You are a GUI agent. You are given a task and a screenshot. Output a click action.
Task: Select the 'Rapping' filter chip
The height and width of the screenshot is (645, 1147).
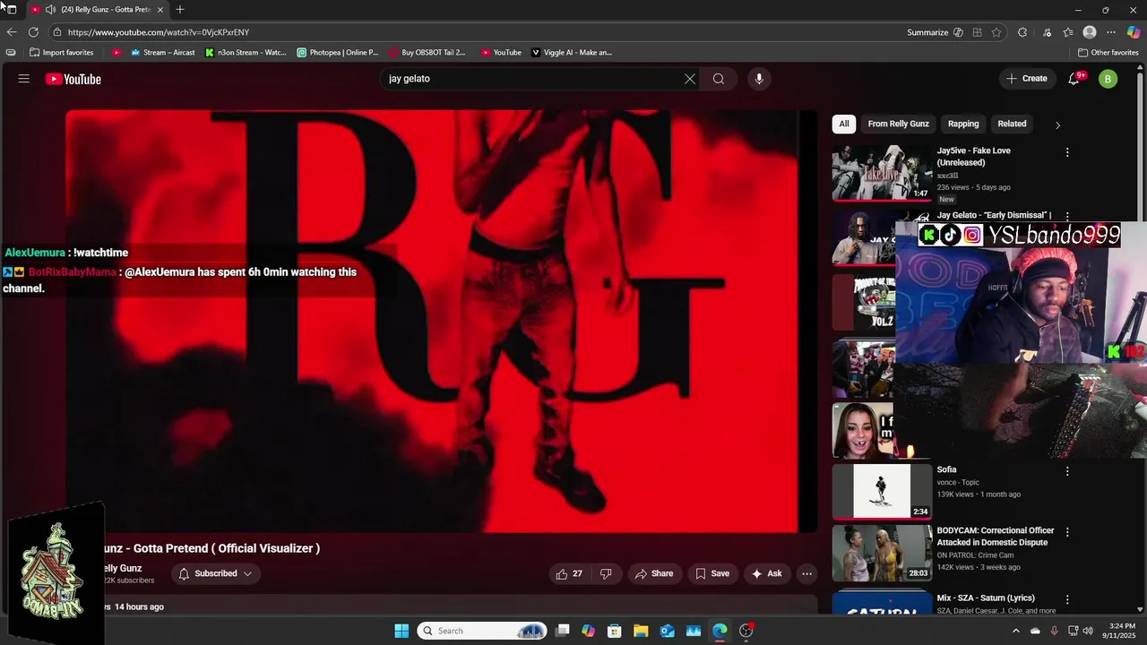(x=963, y=124)
